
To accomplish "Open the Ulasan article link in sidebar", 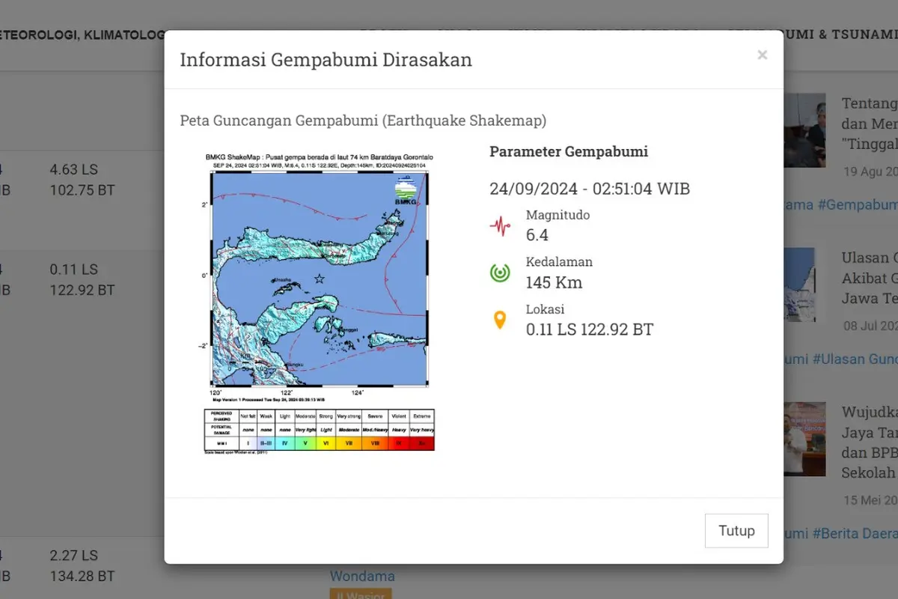I will pyautogui.click(x=869, y=279).
